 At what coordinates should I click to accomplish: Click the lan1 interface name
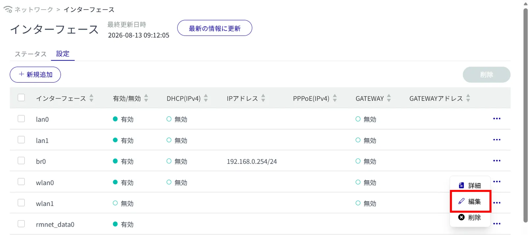click(42, 140)
